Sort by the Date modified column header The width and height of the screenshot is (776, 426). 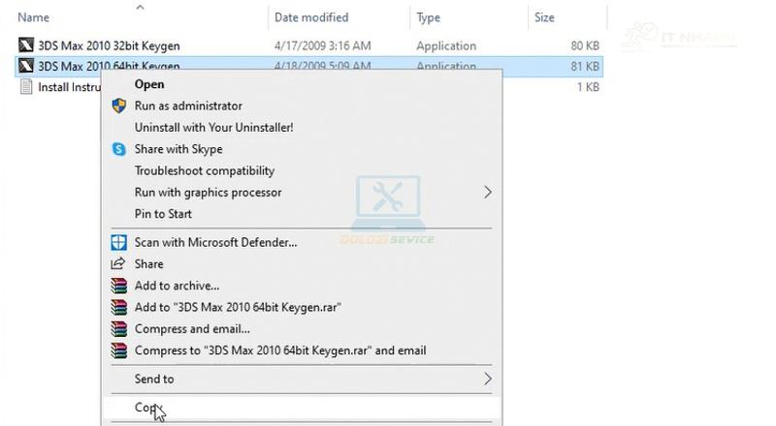311,17
